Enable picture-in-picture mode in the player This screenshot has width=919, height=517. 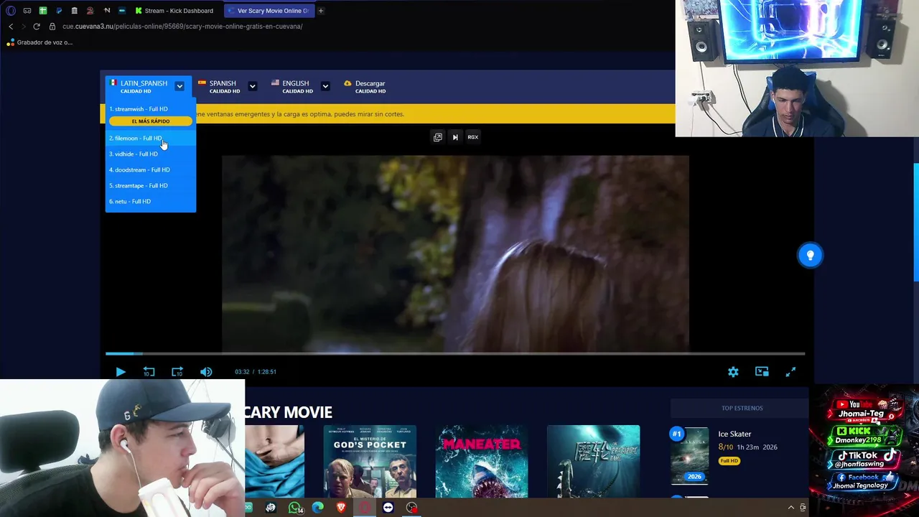pyautogui.click(x=762, y=372)
